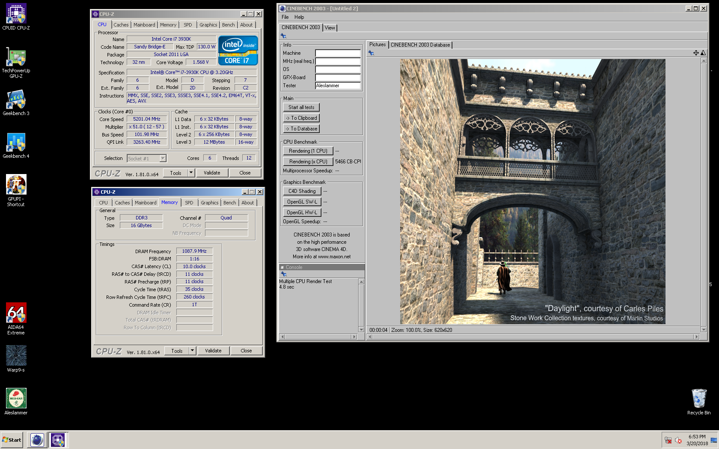Click the console vertical scrollbar down arrow

tap(361, 330)
